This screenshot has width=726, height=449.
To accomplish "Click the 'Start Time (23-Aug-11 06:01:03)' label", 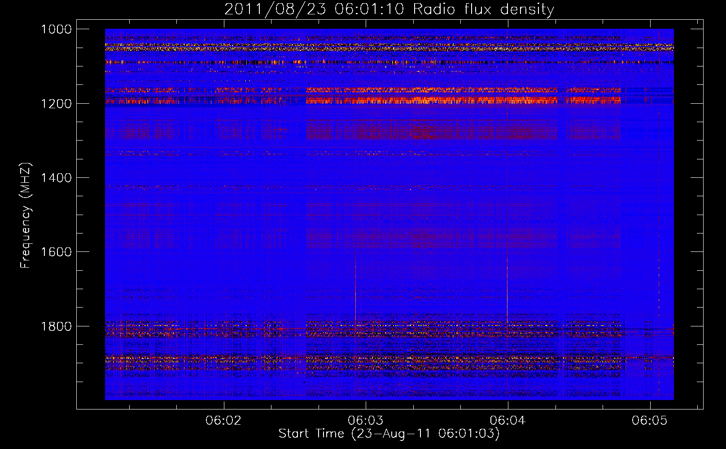I will [389, 434].
